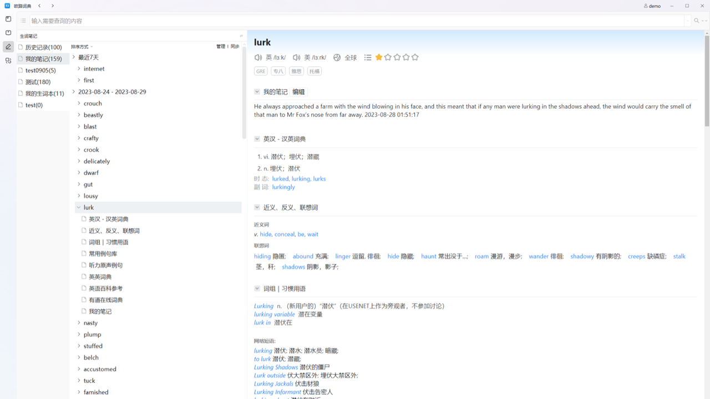The height and width of the screenshot is (399, 710).
Task: Open the 排序方式 sort dropdown
Action: (80, 47)
